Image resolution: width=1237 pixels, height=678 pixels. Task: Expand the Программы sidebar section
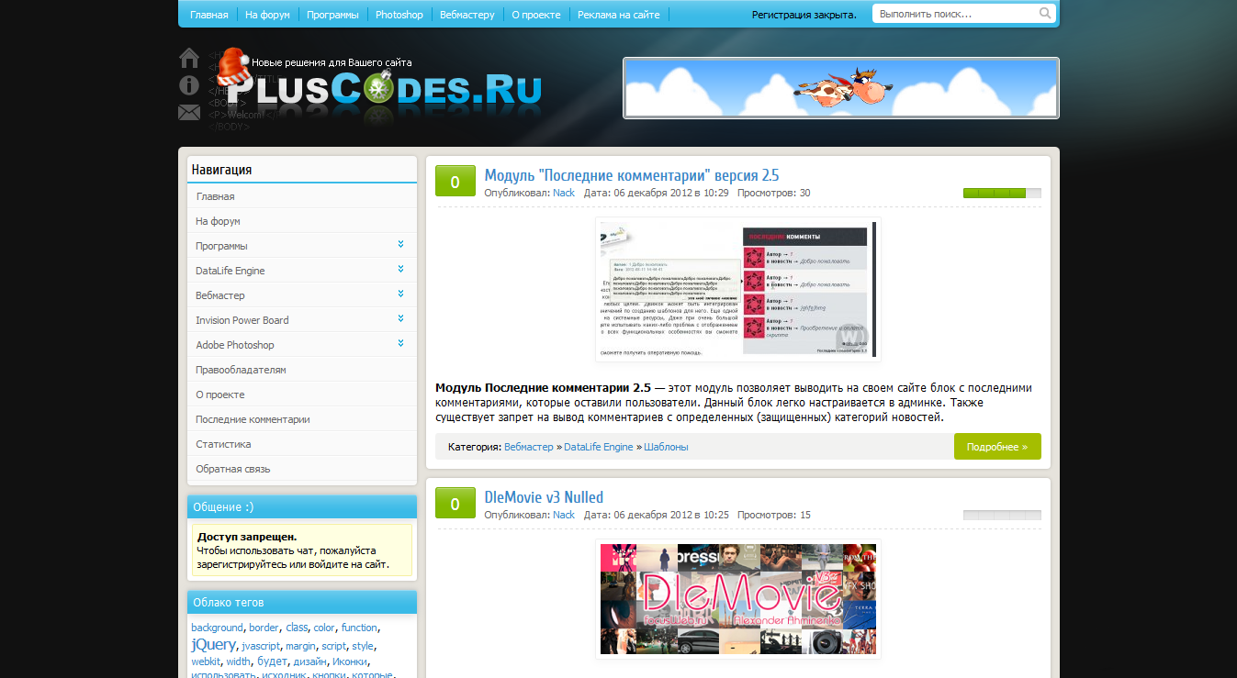401,245
